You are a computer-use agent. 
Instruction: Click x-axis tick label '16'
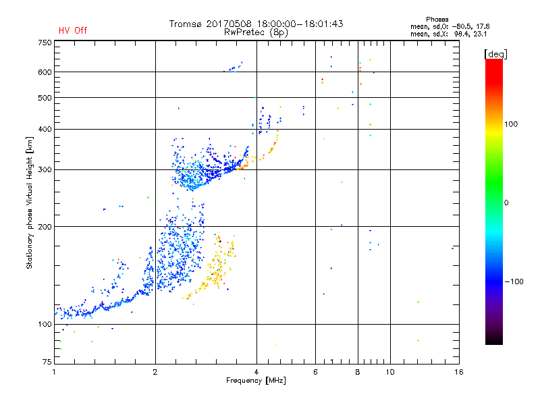pos(459,372)
